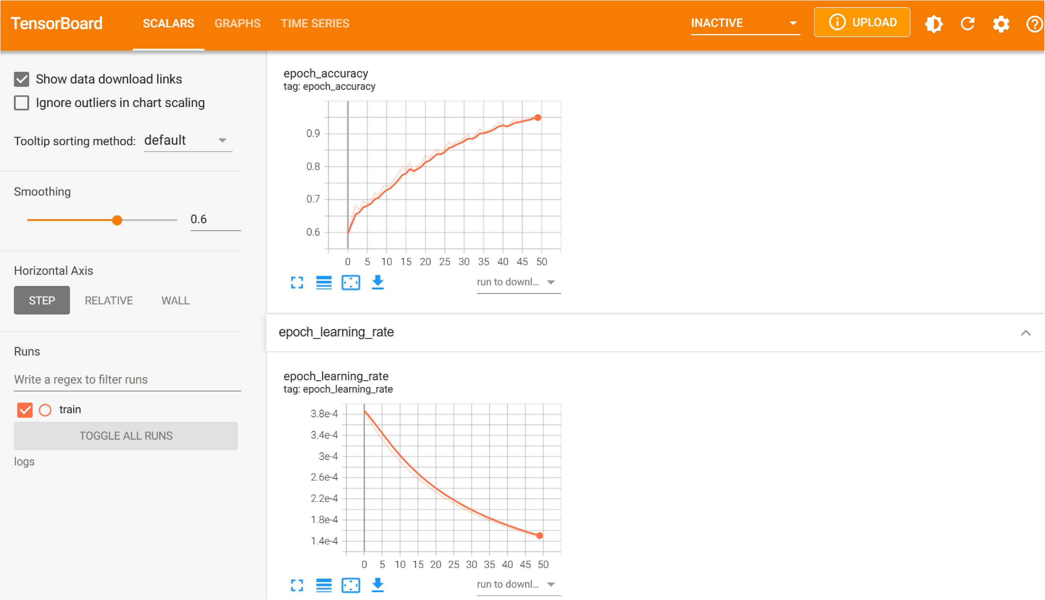Open the TIME SERIES tab
This screenshot has height=600, width=1045.
[315, 24]
